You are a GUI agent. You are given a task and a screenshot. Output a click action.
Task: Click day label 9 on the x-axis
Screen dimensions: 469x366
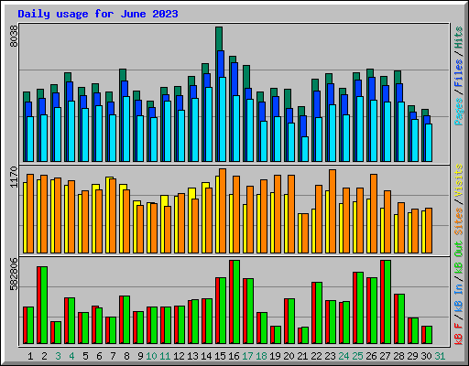(140, 356)
